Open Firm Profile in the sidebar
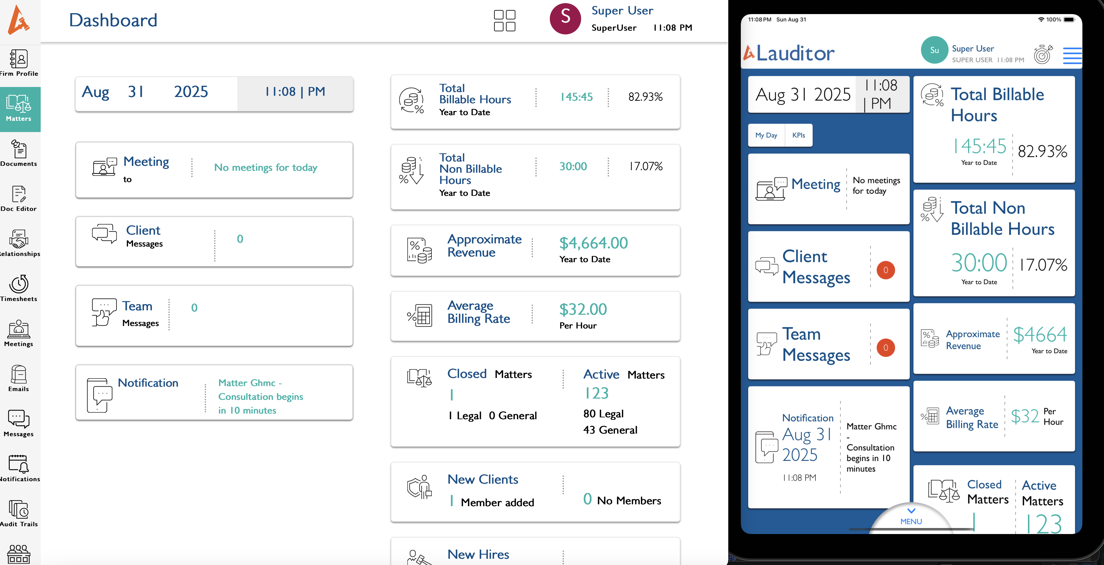Image resolution: width=1104 pixels, height=565 pixels. pyautogui.click(x=18, y=63)
